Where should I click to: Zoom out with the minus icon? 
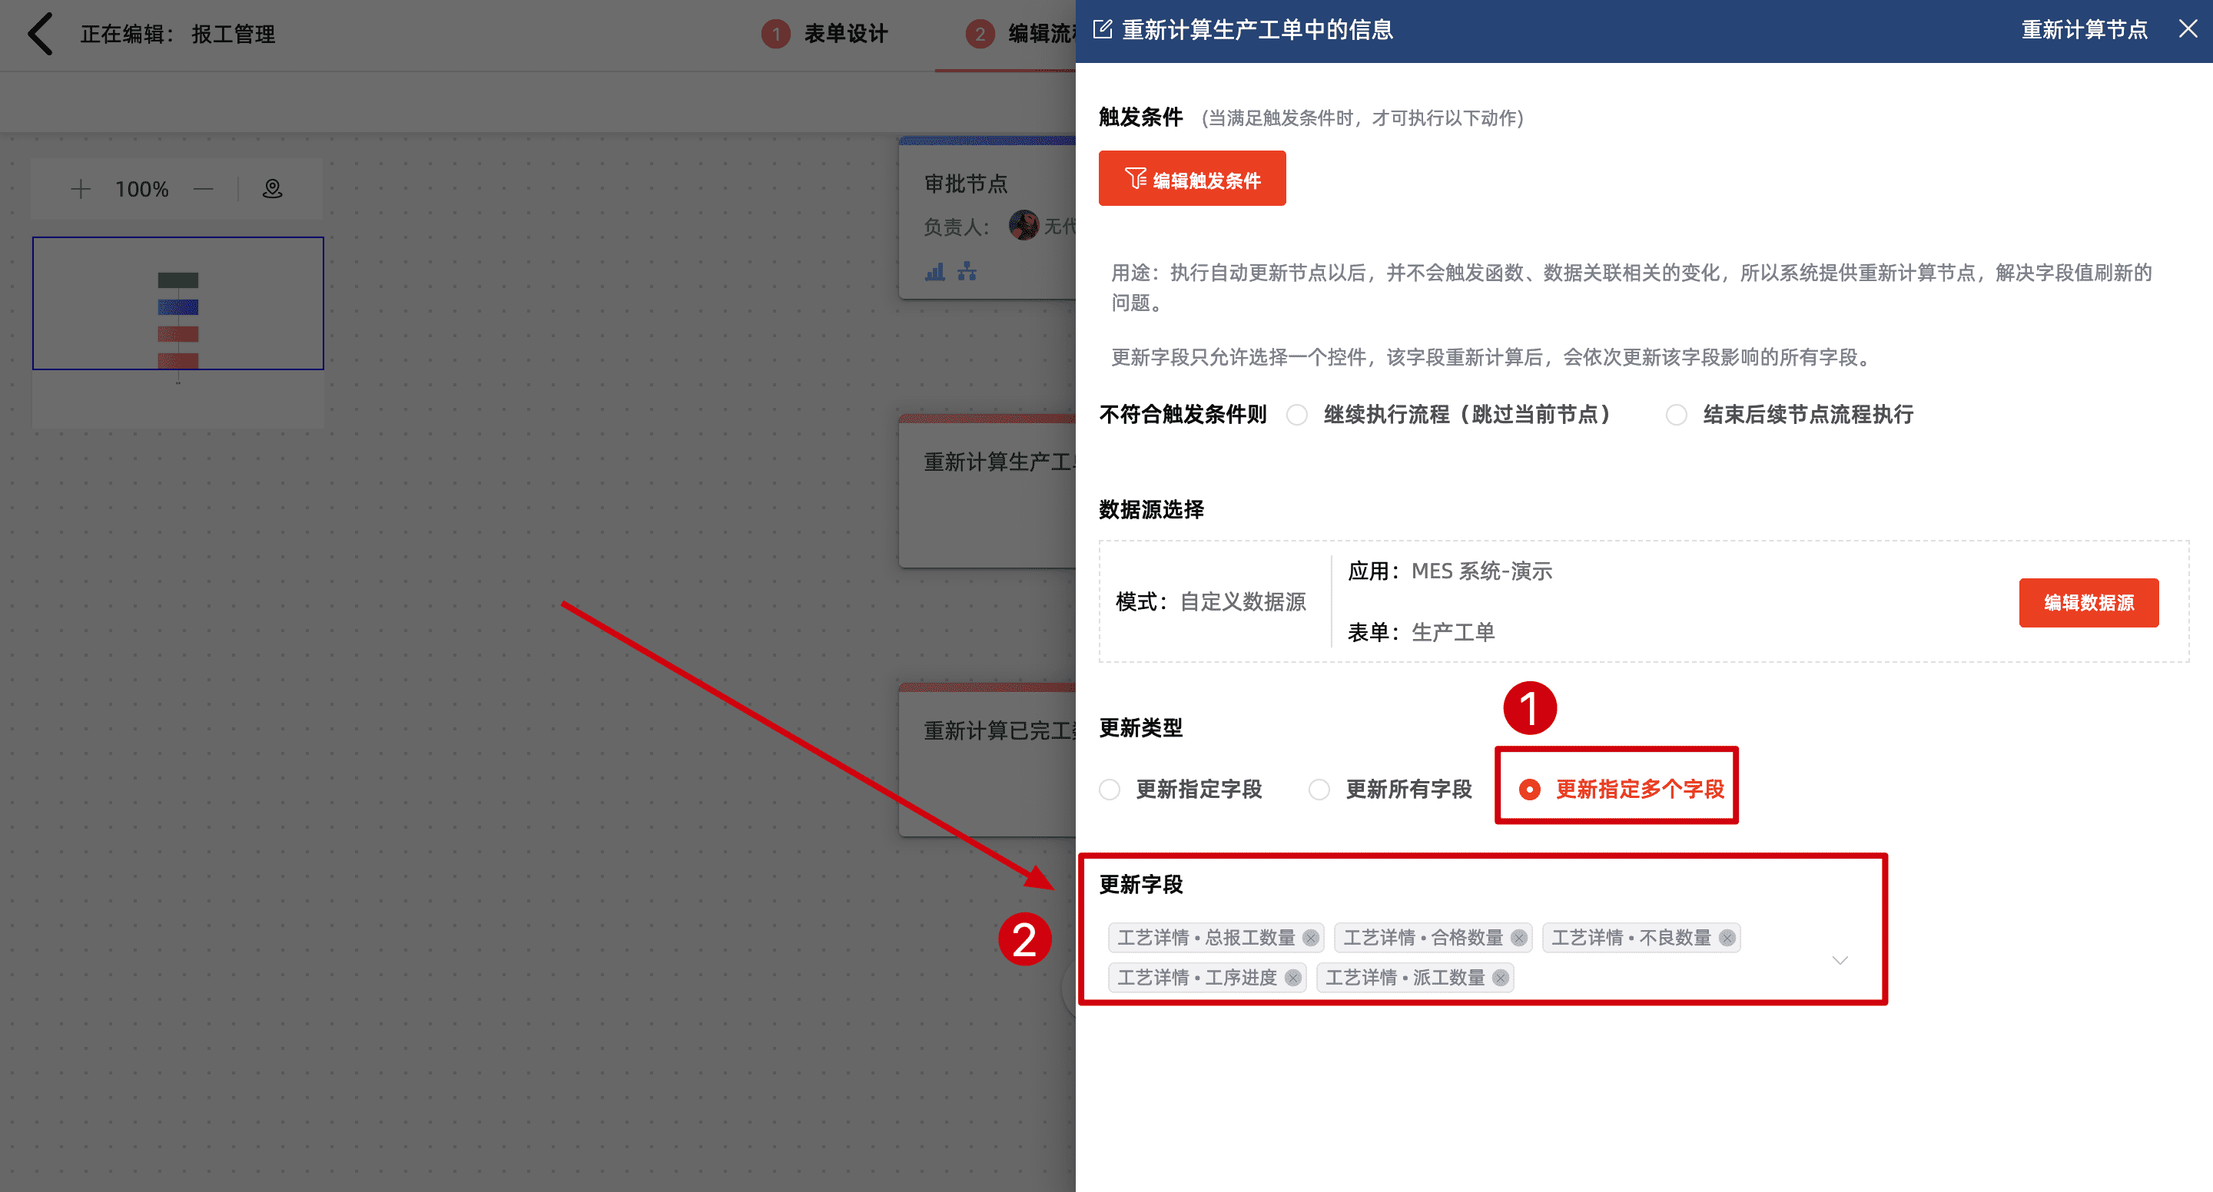click(x=204, y=189)
